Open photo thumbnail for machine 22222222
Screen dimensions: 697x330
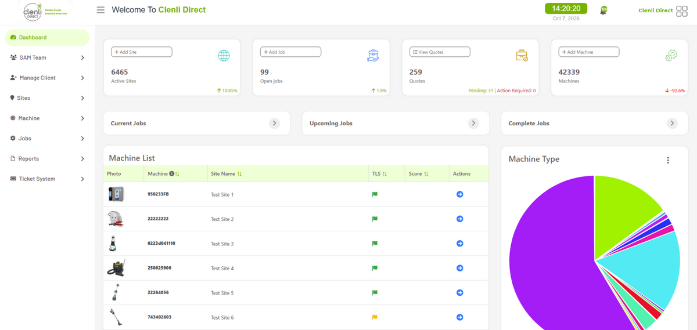(x=116, y=219)
